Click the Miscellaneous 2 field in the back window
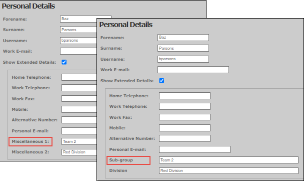The image size is (304, 181). pyautogui.click(x=79, y=152)
